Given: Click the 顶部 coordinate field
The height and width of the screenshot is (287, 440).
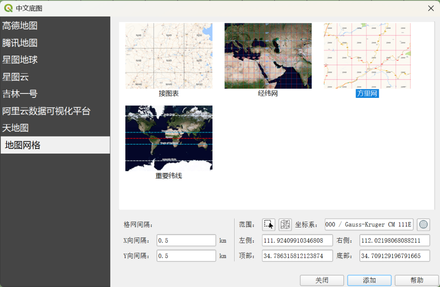Looking at the screenshot, I should tap(297, 256).
